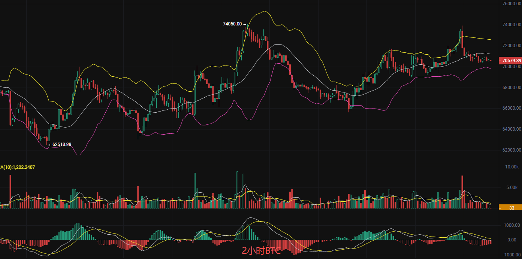Click the yellow MA(10) volume indicator label
This screenshot has height=259, width=522.
(x=18, y=167)
